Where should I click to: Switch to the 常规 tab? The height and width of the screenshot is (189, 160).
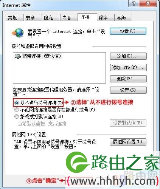click(15, 18)
